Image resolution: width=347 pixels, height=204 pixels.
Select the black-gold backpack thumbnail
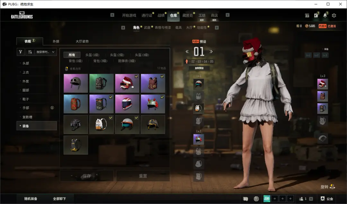tap(76, 145)
